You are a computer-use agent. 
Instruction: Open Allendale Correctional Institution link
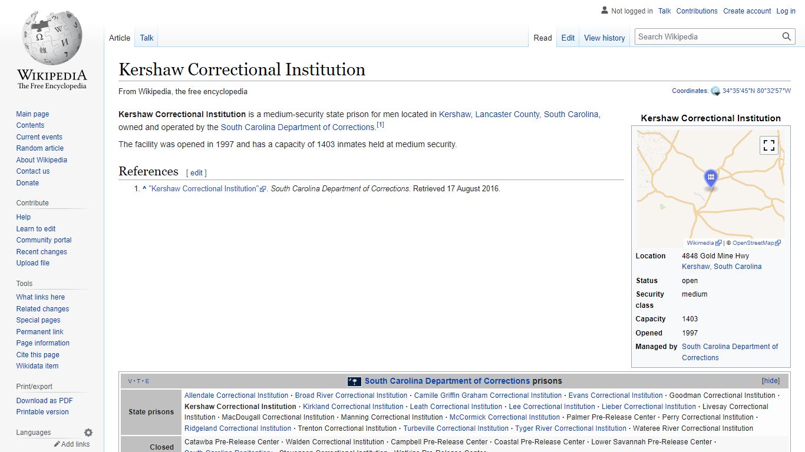[236, 395]
